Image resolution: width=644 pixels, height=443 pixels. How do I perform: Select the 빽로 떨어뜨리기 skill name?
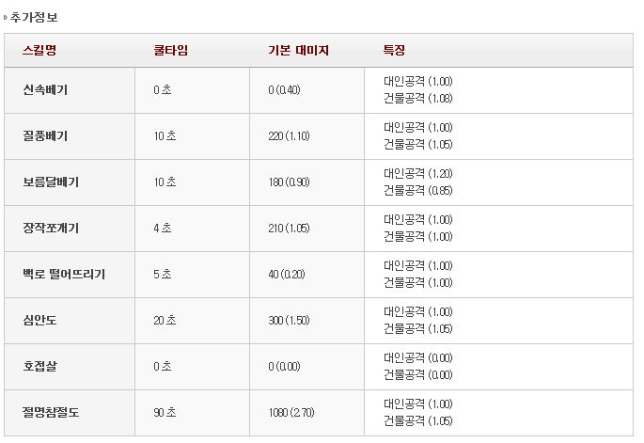pos(63,275)
